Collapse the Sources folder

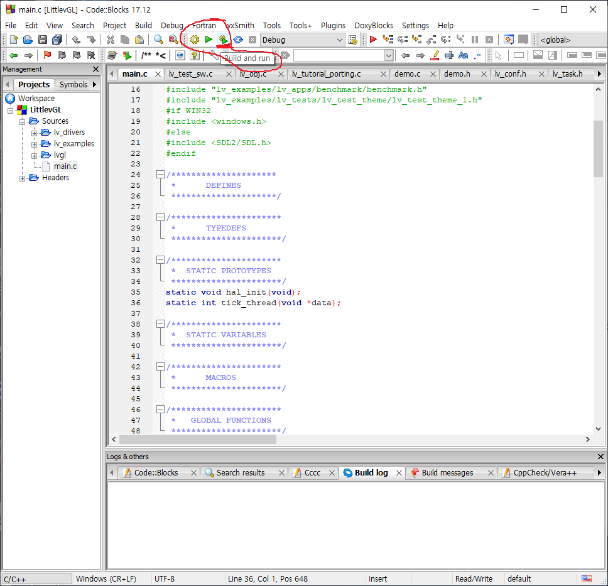coord(22,122)
